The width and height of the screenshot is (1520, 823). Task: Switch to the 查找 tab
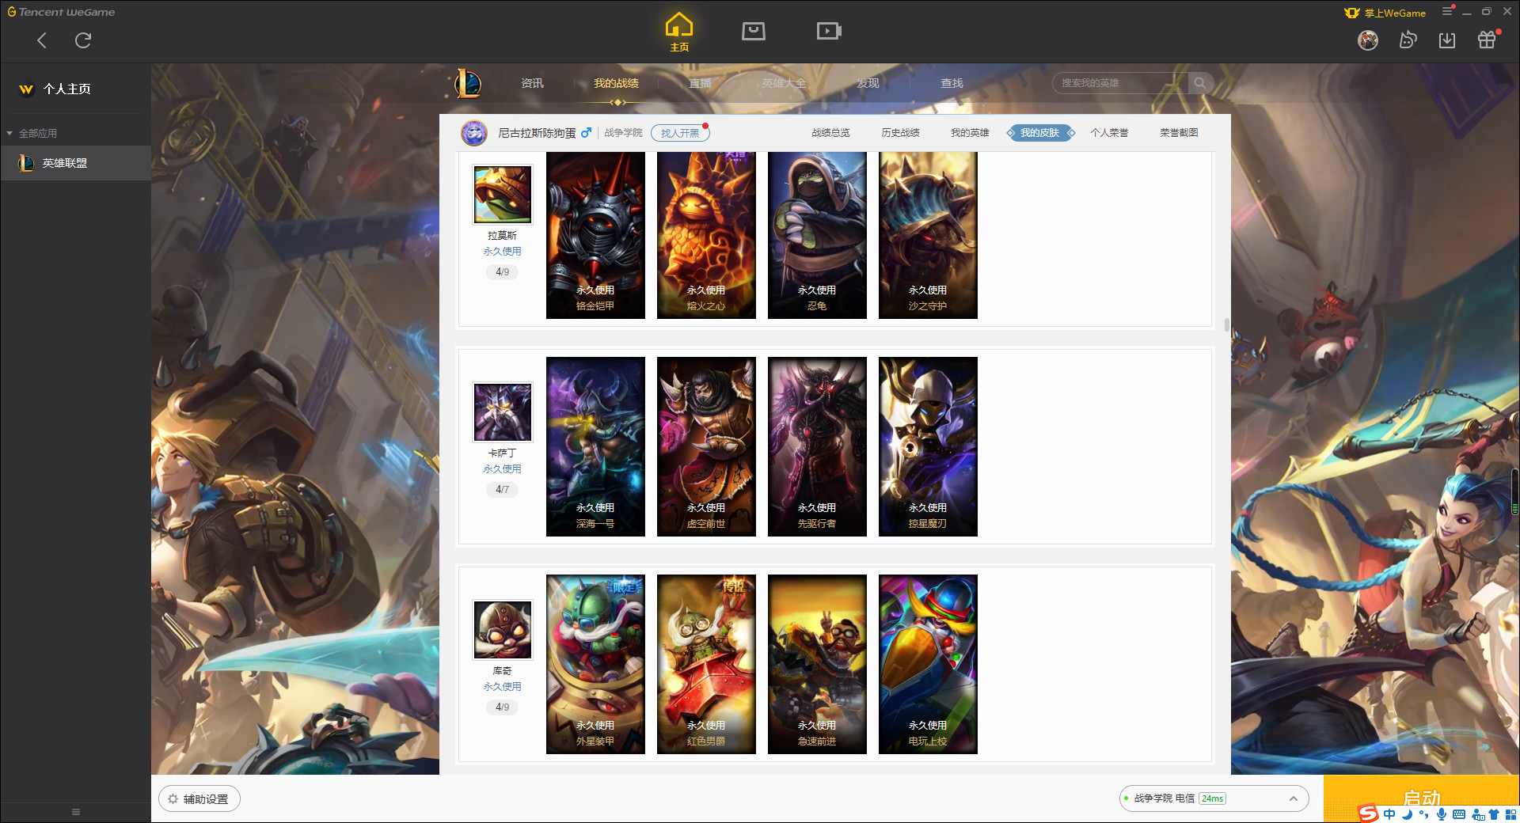tap(952, 83)
